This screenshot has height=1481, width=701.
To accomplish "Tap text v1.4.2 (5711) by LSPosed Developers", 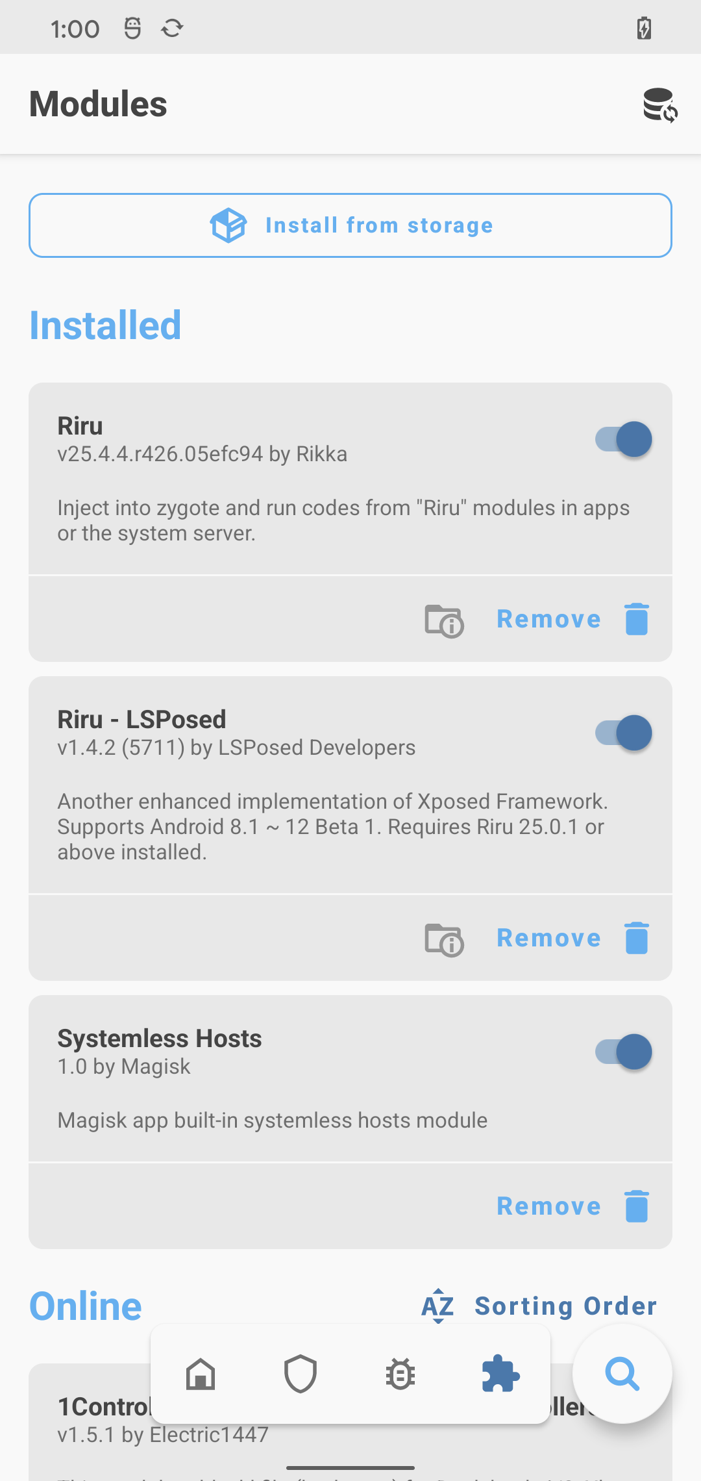I will pyautogui.click(x=236, y=747).
